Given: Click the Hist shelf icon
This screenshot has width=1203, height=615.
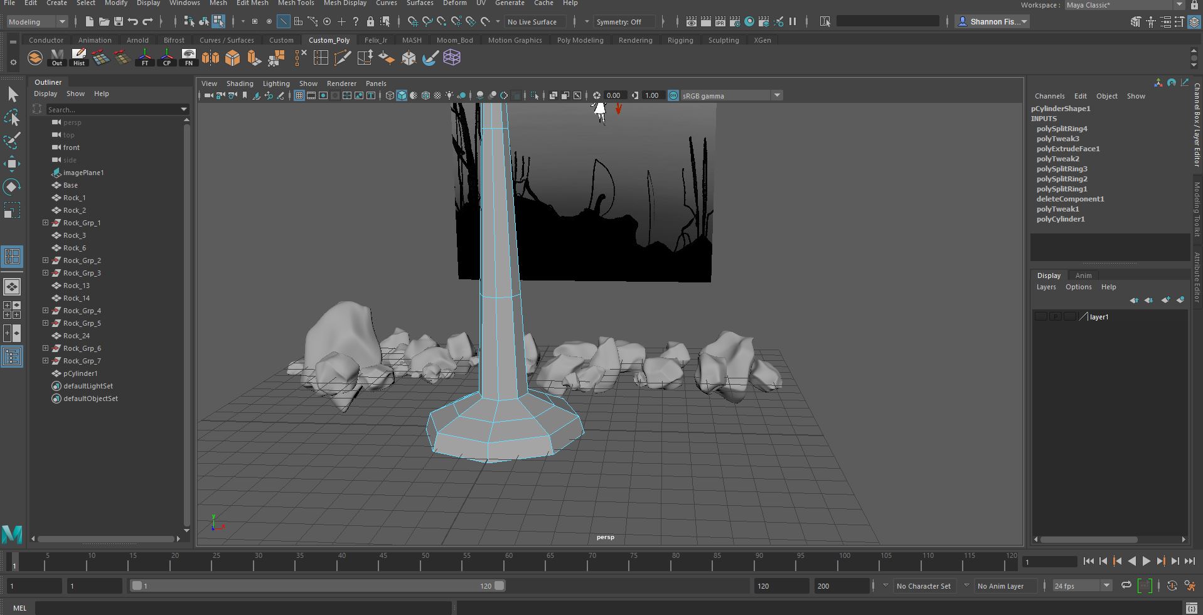Looking at the screenshot, I should point(78,57).
